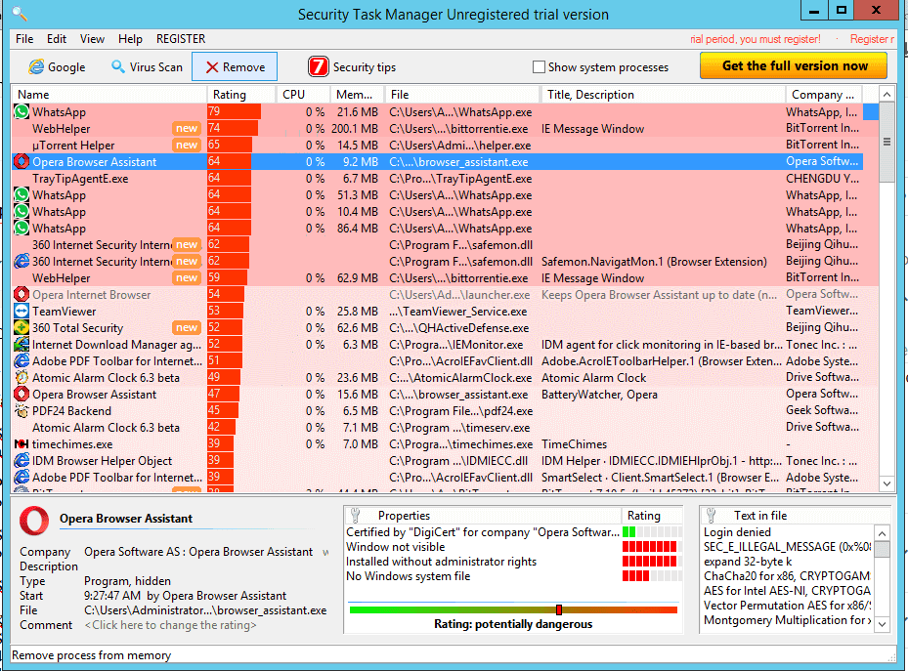Click the process list scrollbar up arrow
The image size is (908, 671).
pos(886,94)
